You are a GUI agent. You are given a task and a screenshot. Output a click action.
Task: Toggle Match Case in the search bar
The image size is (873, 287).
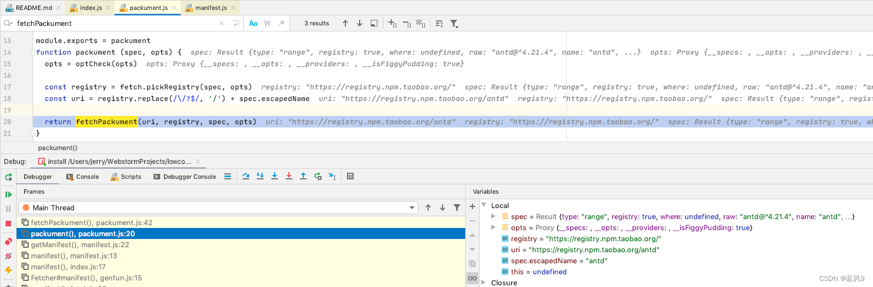(253, 23)
